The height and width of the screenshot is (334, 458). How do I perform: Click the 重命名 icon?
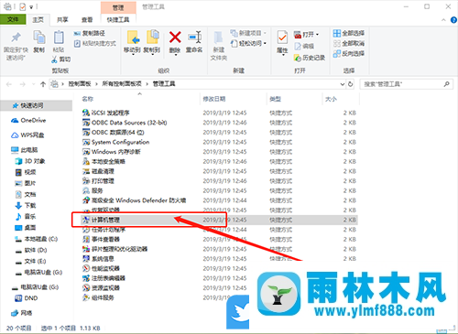[194, 38]
